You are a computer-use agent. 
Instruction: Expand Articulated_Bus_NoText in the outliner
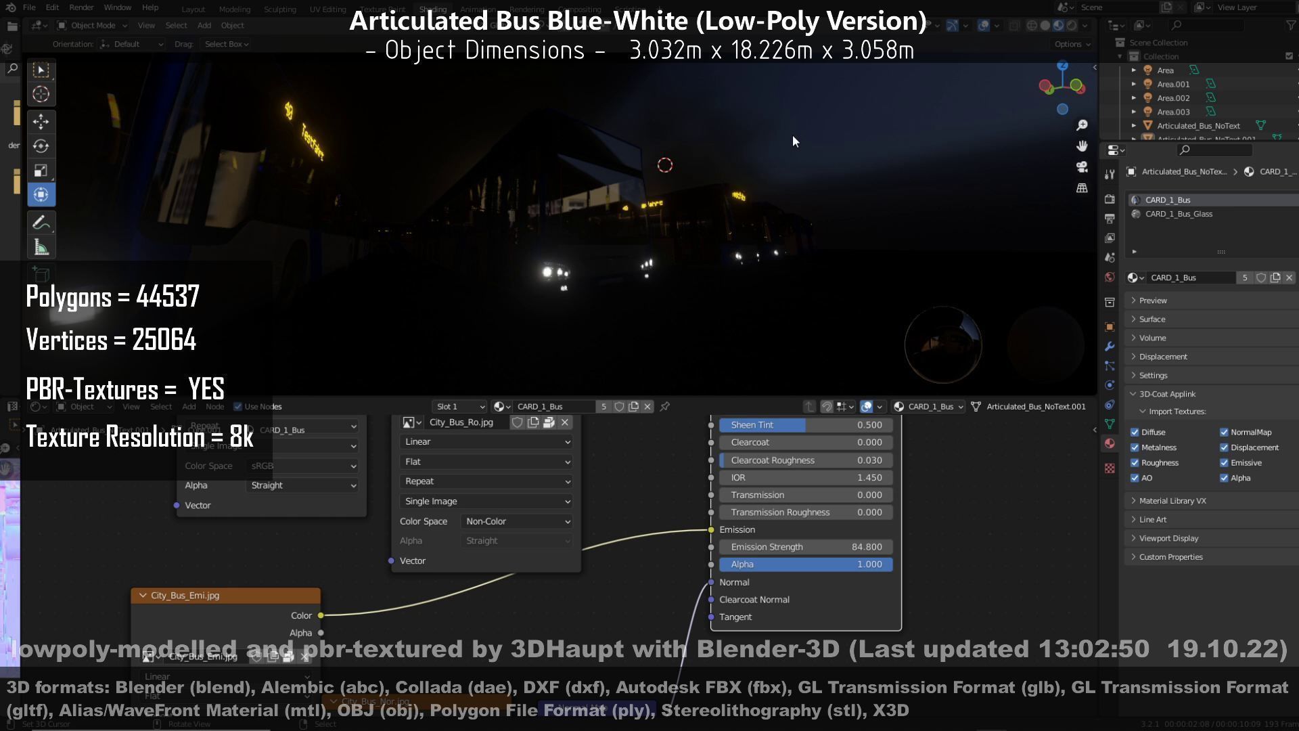pos(1134,126)
